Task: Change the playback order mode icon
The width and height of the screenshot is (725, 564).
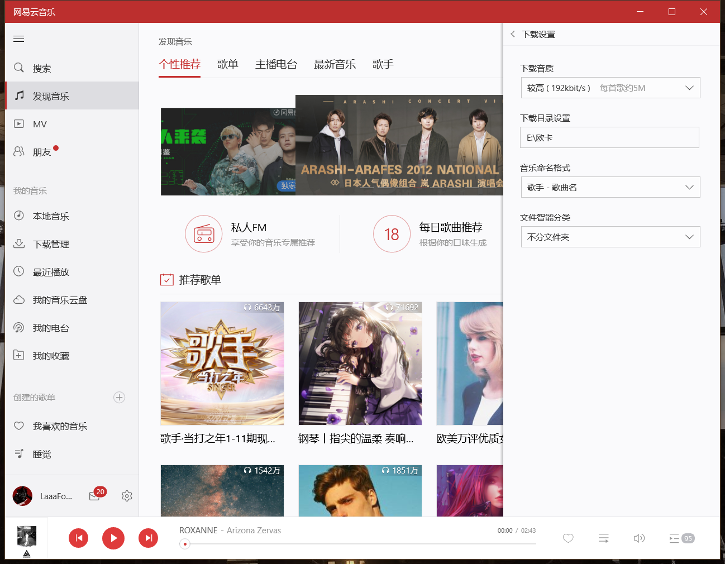Action: click(604, 538)
